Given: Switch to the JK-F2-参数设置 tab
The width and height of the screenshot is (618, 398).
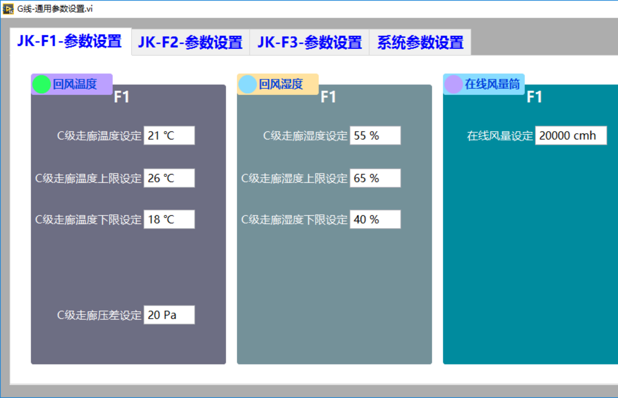Looking at the screenshot, I should click(x=190, y=42).
